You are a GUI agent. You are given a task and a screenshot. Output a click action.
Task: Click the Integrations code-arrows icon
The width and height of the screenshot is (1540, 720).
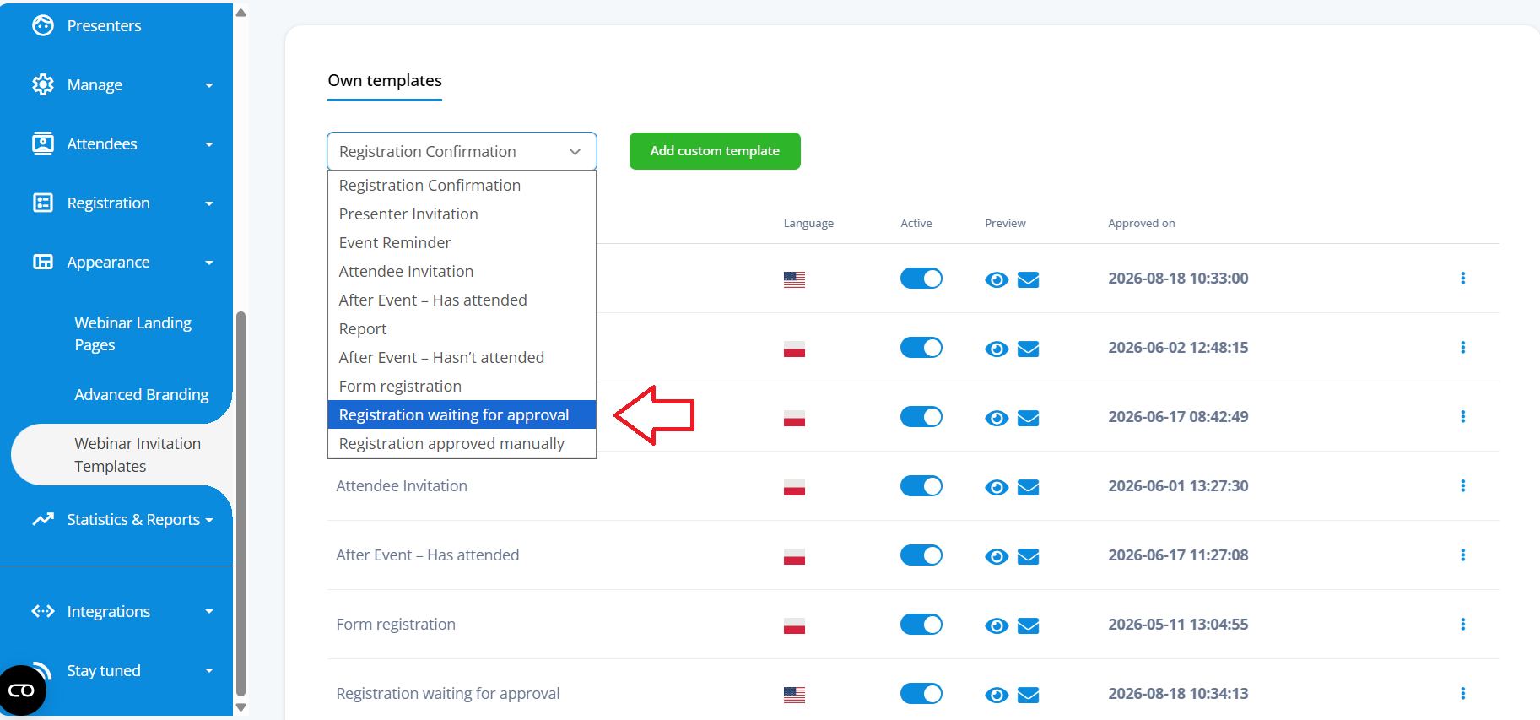(x=43, y=611)
